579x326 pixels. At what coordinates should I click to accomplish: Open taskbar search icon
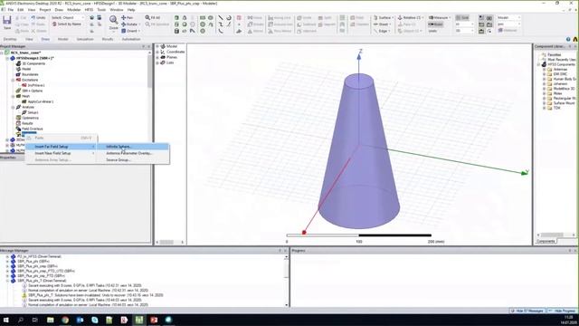click(21, 320)
